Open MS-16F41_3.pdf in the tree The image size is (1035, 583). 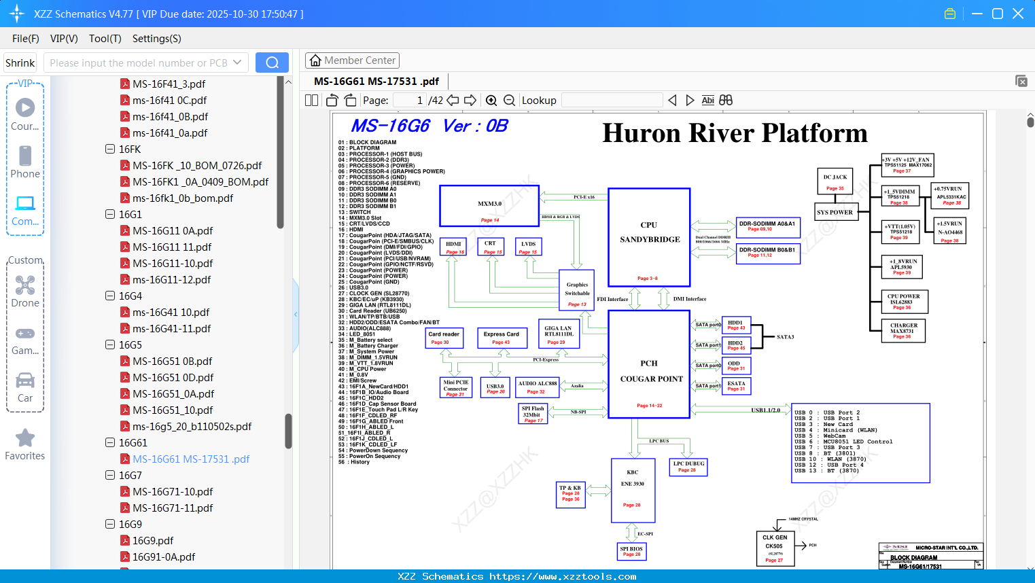click(169, 84)
